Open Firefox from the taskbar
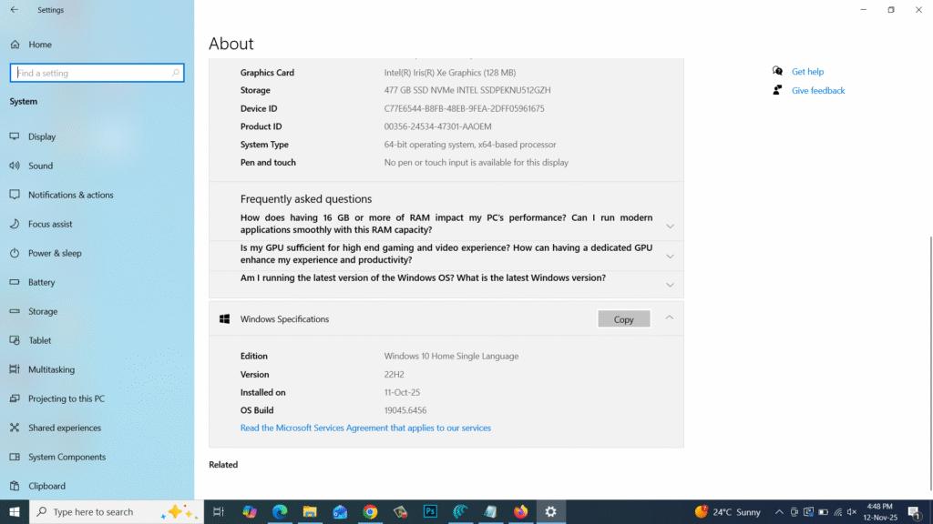 pos(521,511)
